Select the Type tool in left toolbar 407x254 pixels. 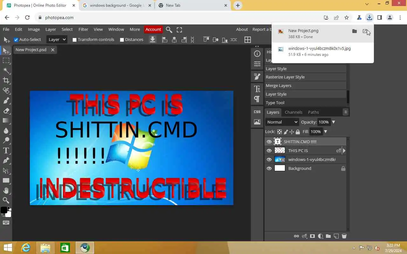pos(6,150)
